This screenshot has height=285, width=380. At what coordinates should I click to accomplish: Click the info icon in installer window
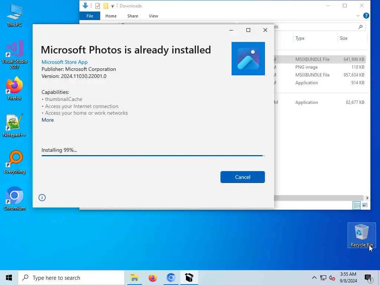pyautogui.click(x=42, y=197)
